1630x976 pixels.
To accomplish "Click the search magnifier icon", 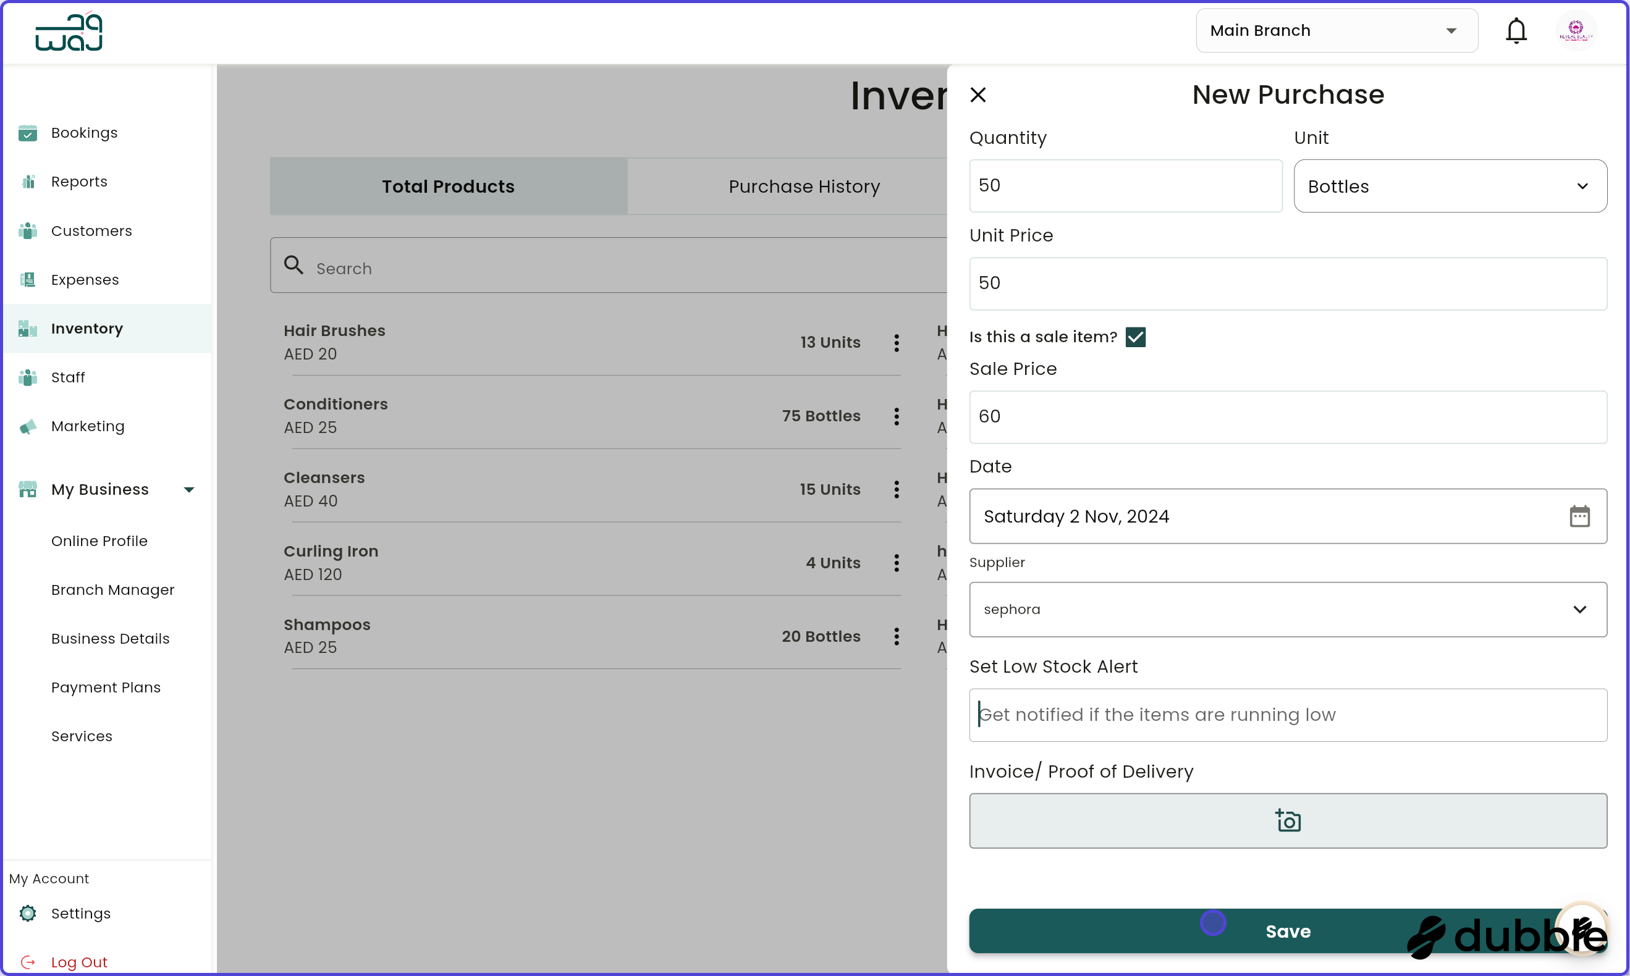I will point(293,266).
